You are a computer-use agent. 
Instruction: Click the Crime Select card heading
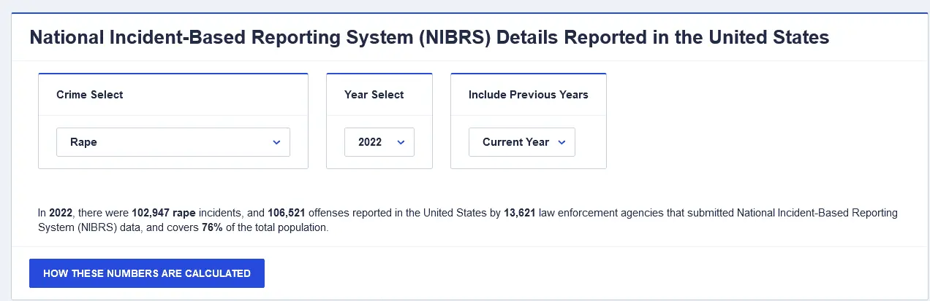coord(89,95)
